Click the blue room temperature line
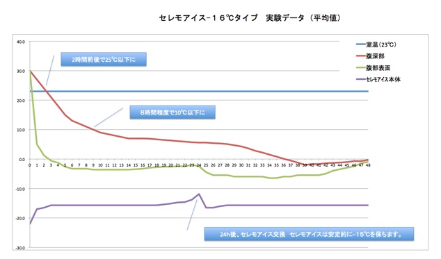Viewport: 441px width, 259px height. pyautogui.click(x=199, y=91)
